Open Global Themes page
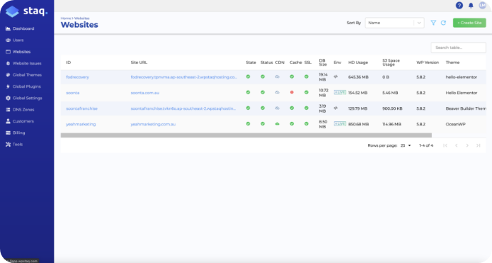 pos(27,75)
